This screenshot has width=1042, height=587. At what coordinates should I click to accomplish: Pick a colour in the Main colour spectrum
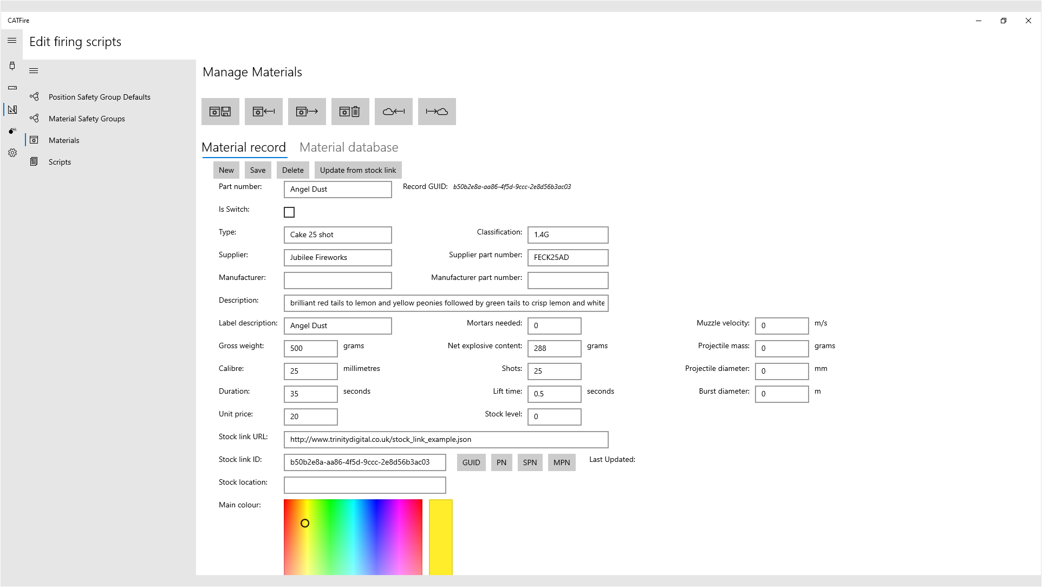click(x=353, y=537)
